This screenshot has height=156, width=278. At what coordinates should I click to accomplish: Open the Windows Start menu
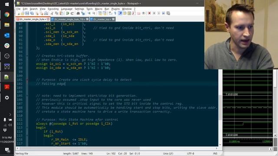coord(7,4)
